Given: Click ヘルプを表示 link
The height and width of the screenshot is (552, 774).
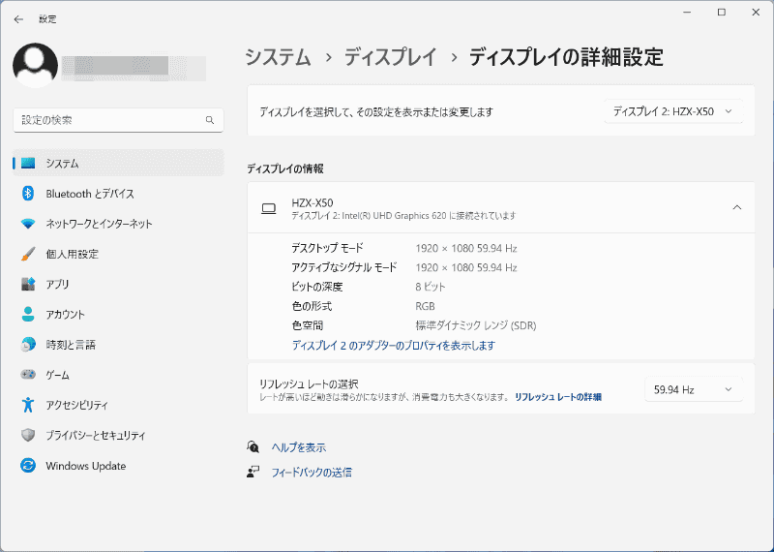Looking at the screenshot, I should [299, 447].
